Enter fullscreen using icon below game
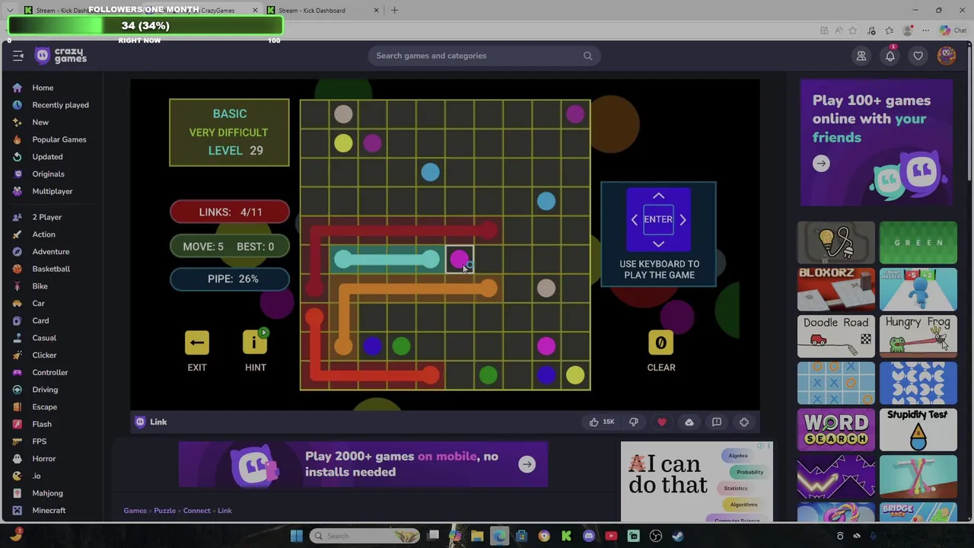 [x=744, y=422]
